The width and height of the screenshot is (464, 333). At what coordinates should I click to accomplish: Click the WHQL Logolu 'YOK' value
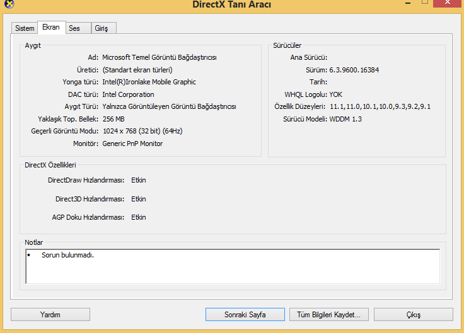coord(336,94)
